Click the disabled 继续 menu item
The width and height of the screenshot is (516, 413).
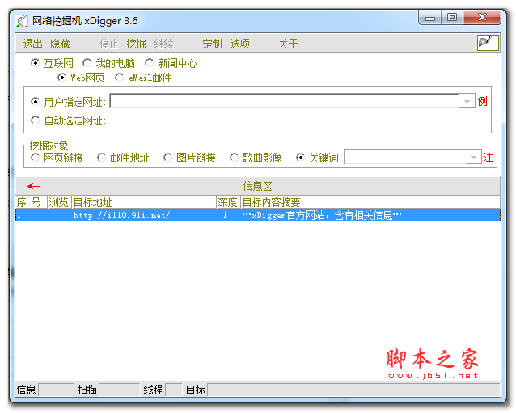[164, 44]
